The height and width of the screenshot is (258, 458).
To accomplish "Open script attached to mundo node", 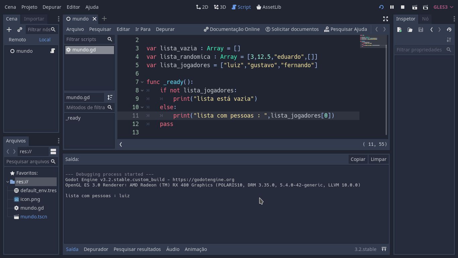I will (x=53, y=51).
